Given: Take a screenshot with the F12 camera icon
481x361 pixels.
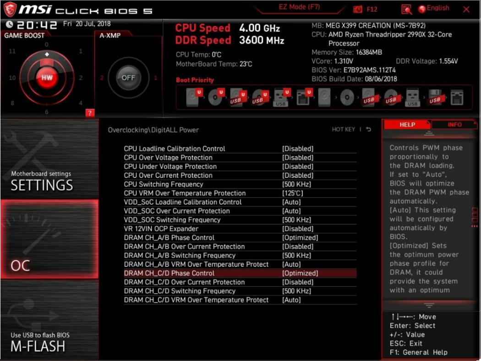Looking at the screenshot, I should click(x=358, y=10).
